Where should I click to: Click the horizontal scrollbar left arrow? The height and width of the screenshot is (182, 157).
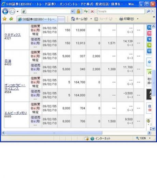pyautogui.click(x=3, y=133)
